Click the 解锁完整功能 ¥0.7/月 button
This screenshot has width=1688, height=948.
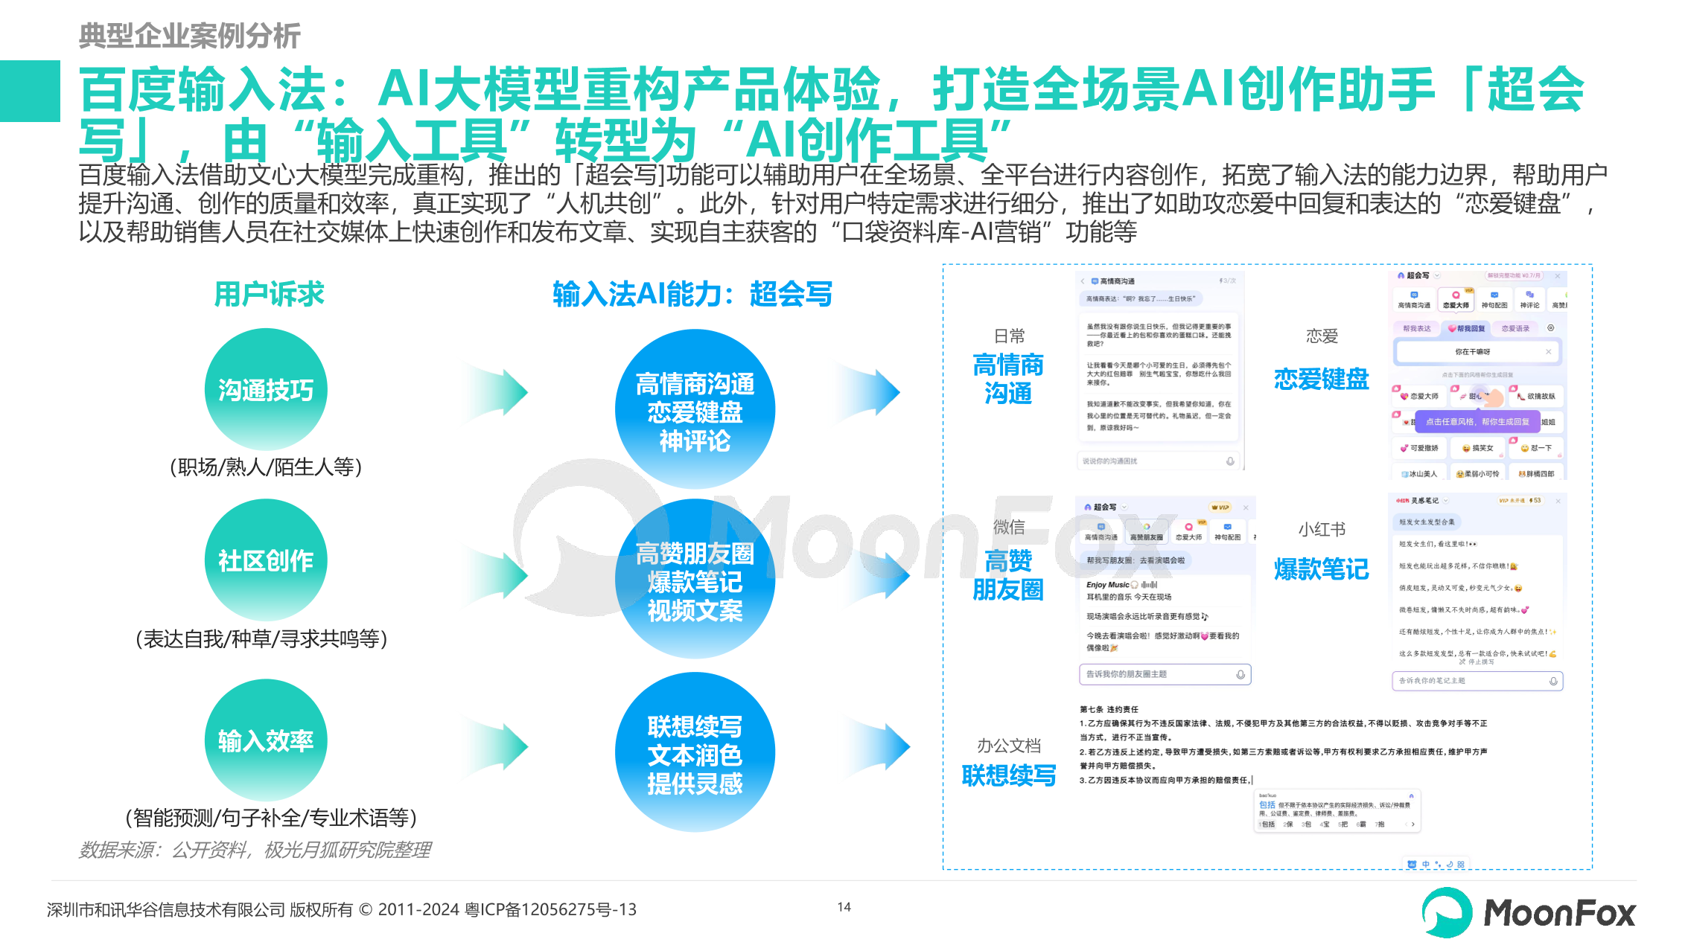(1514, 275)
